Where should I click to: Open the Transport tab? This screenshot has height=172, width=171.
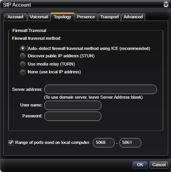(109, 17)
